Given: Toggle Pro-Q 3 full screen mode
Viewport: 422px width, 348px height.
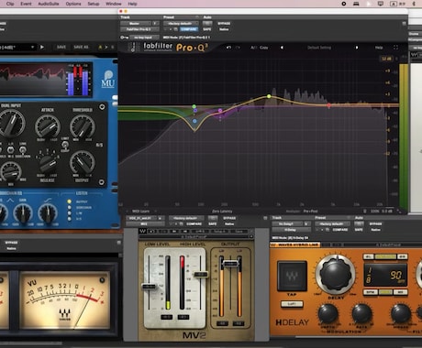Looking at the screenshot, I should tap(395, 48).
